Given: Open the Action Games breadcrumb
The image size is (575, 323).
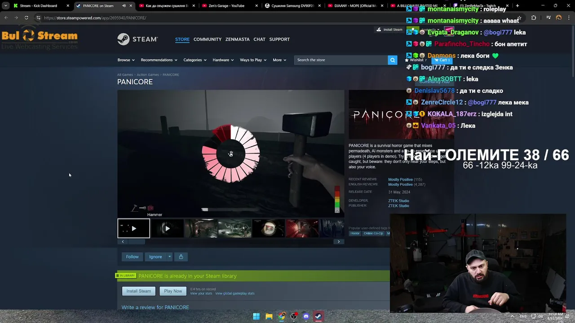Looking at the screenshot, I should (x=148, y=74).
